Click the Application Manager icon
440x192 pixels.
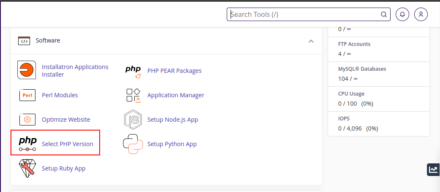[x=133, y=95]
